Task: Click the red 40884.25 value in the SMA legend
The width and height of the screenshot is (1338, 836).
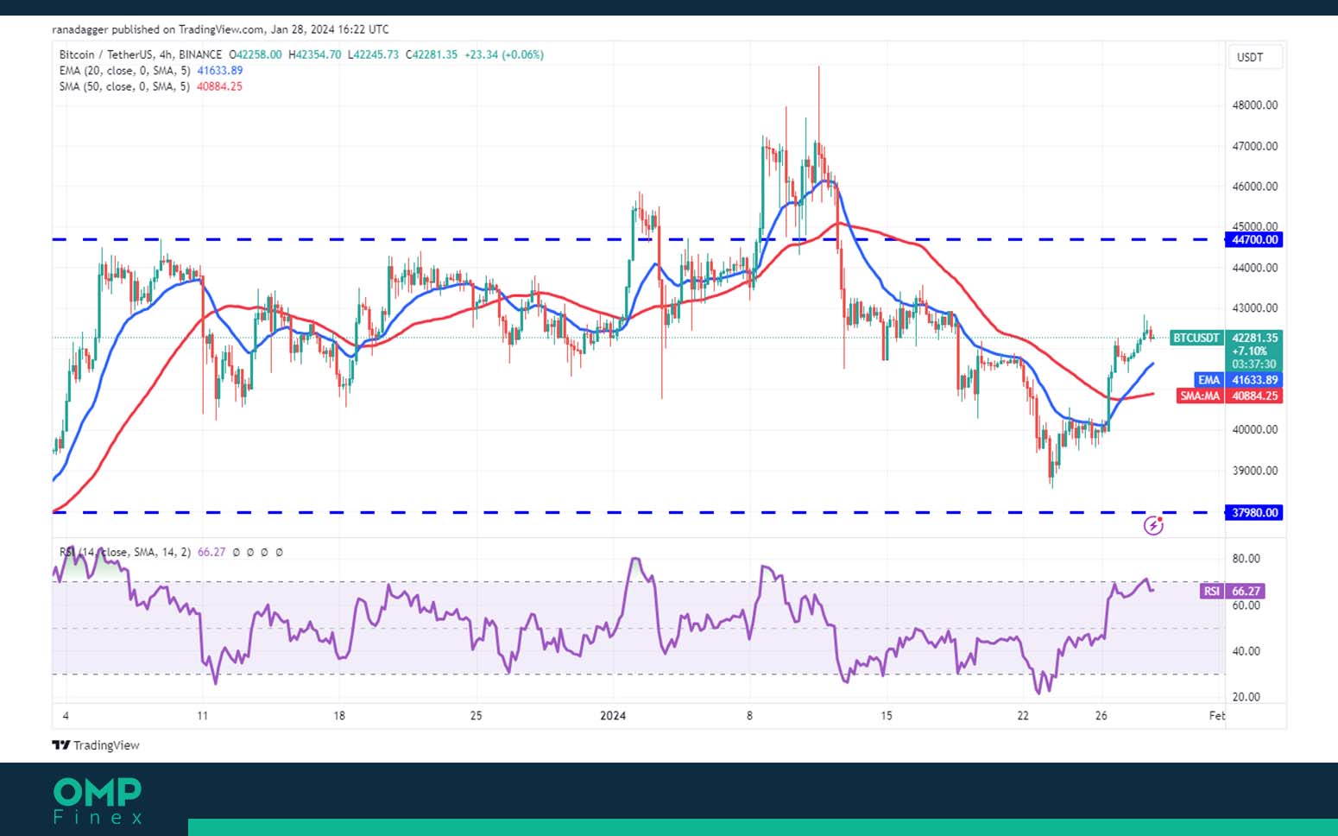Action: [x=220, y=86]
